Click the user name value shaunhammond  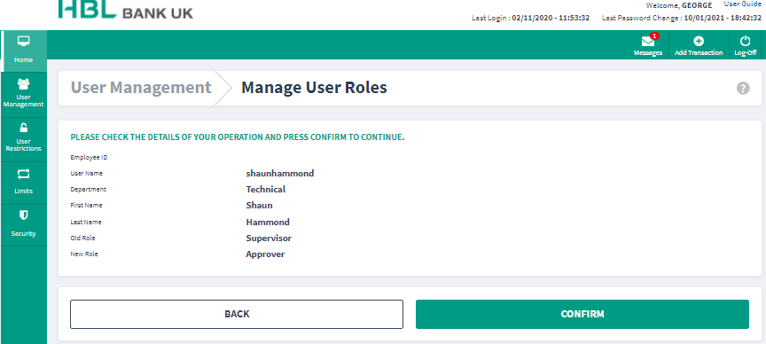[280, 173]
